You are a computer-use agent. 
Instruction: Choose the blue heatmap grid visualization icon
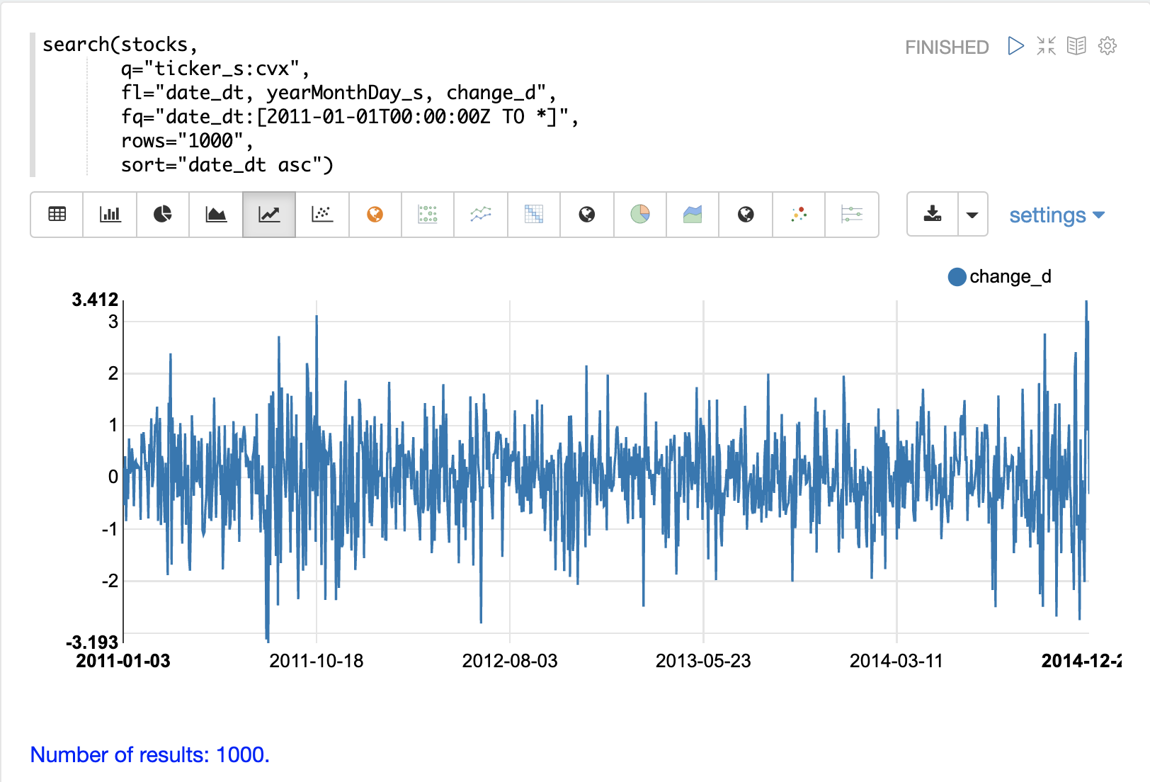534,214
